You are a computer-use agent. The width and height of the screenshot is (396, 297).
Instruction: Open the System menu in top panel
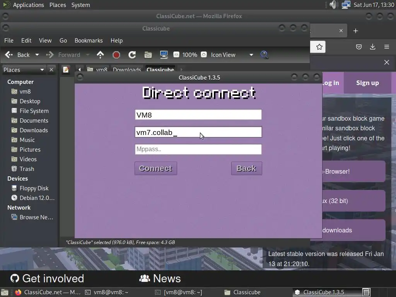click(80, 5)
